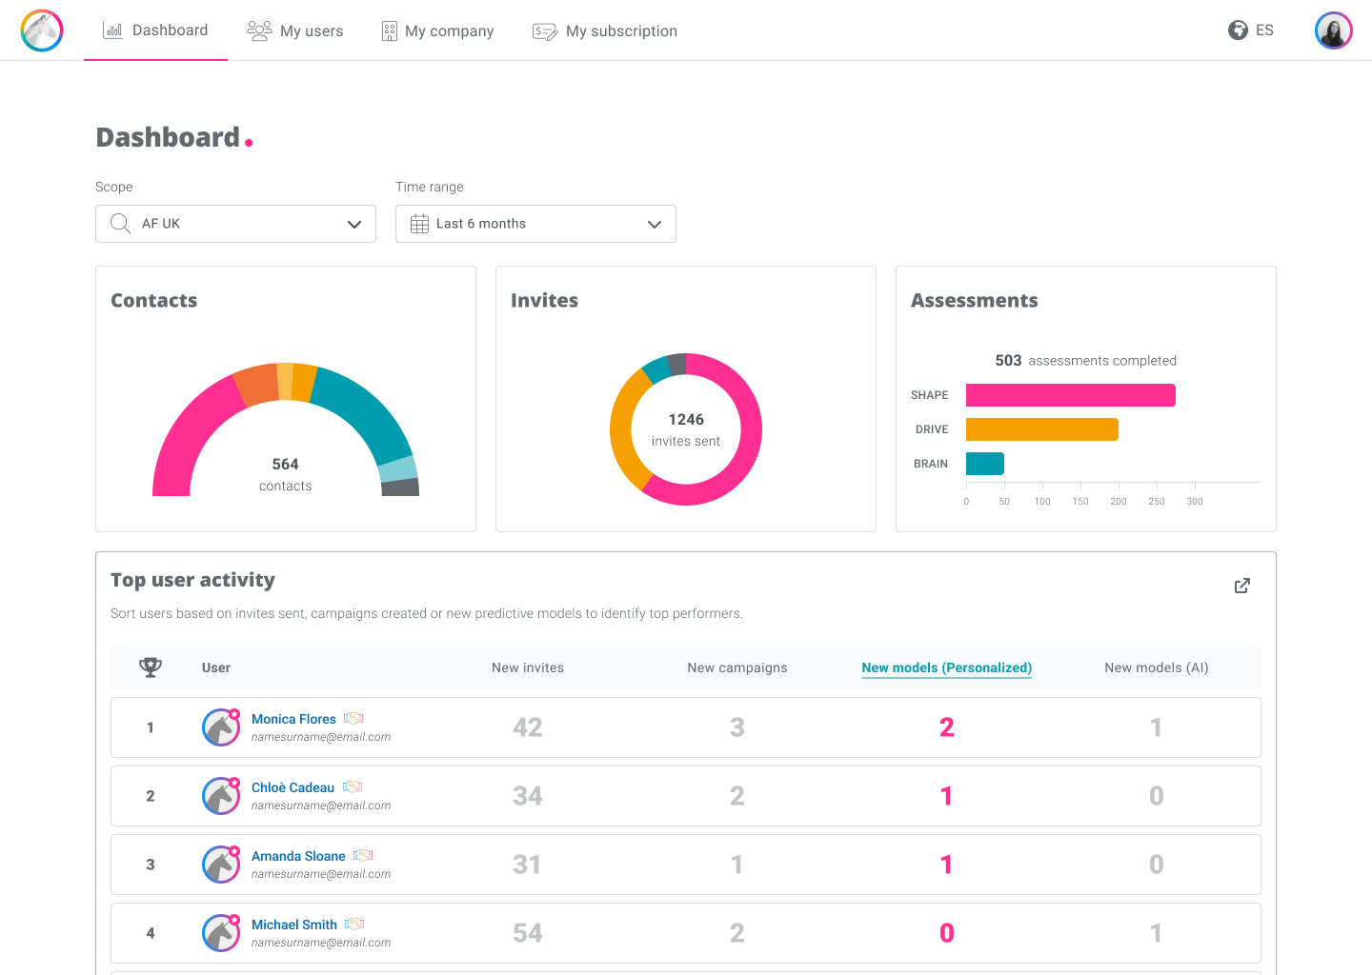Click Amanda Sloane's unicorn avatar
The image size is (1372, 975).
(221, 865)
